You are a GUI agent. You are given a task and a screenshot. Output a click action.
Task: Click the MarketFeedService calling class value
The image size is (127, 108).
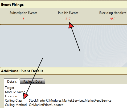70,101
